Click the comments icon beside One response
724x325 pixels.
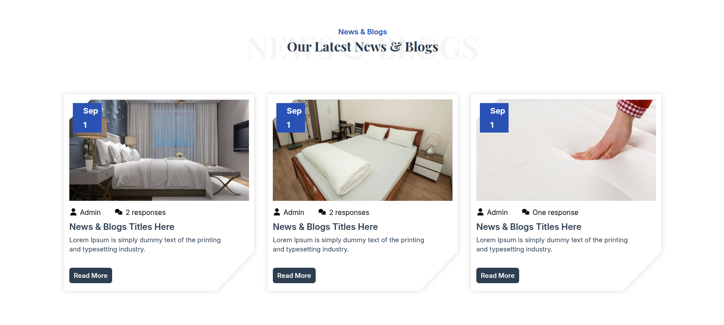pos(526,212)
